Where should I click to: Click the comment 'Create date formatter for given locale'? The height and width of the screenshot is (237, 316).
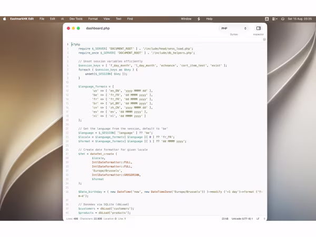[x=113, y=150]
